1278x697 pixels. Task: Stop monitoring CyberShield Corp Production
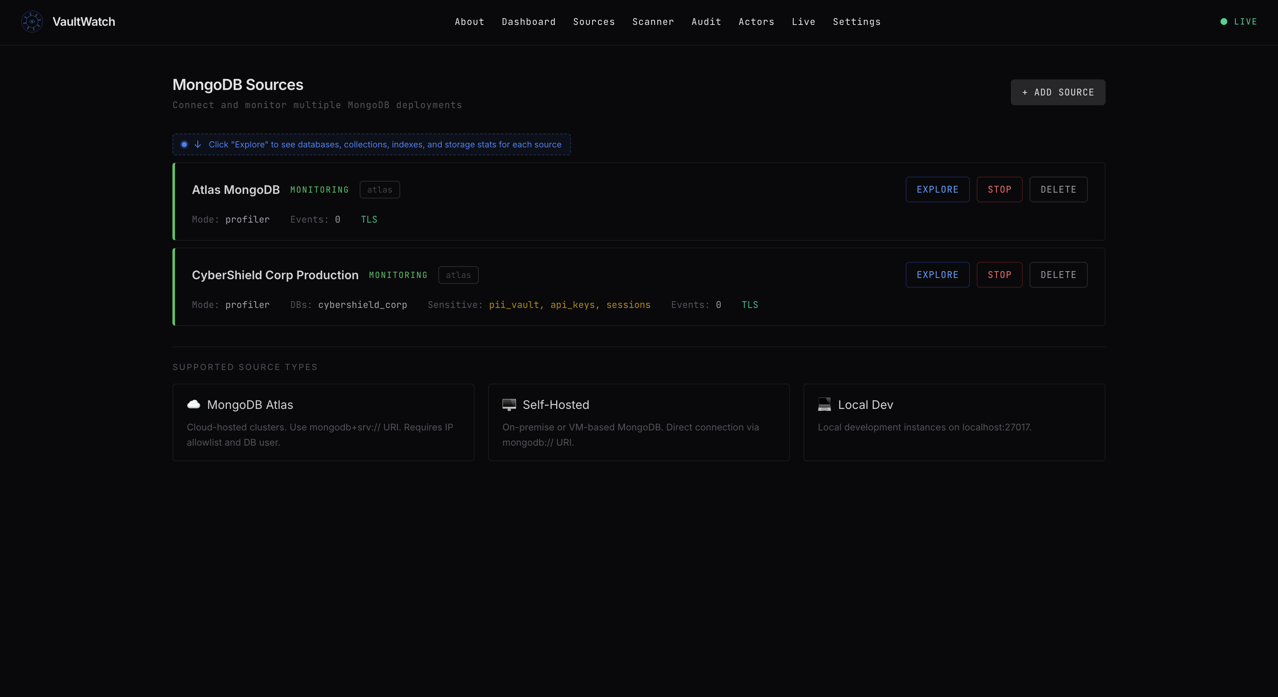(999, 275)
